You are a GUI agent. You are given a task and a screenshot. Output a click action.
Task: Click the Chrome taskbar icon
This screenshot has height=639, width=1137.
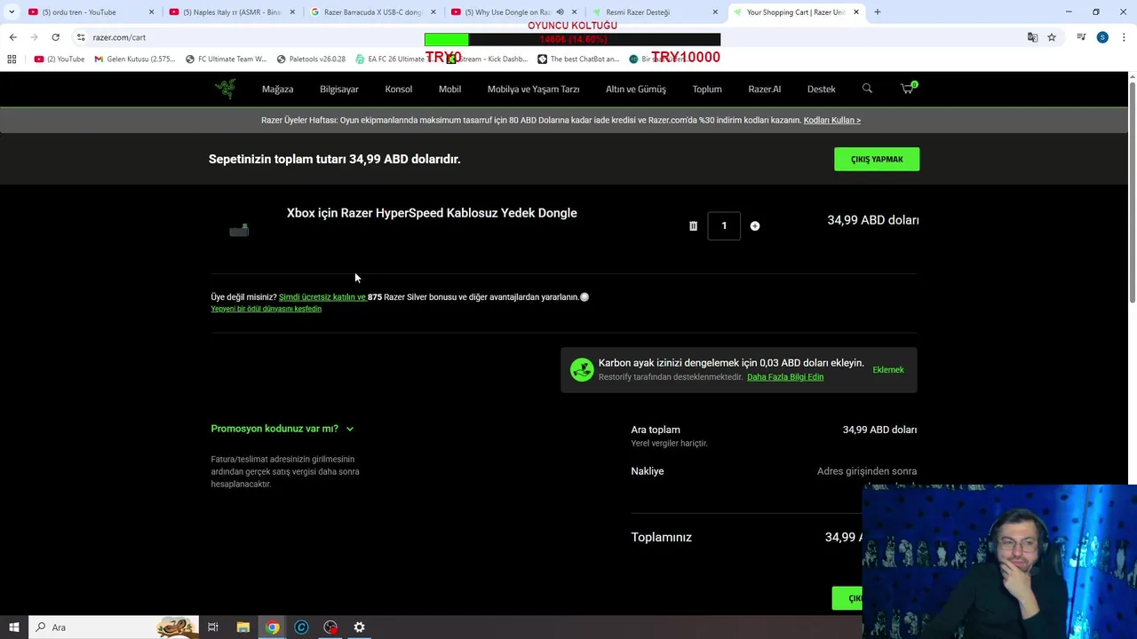[272, 627]
